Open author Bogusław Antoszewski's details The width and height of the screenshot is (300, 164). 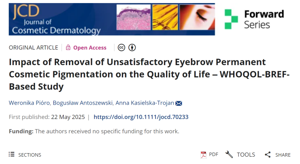tap(83, 103)
